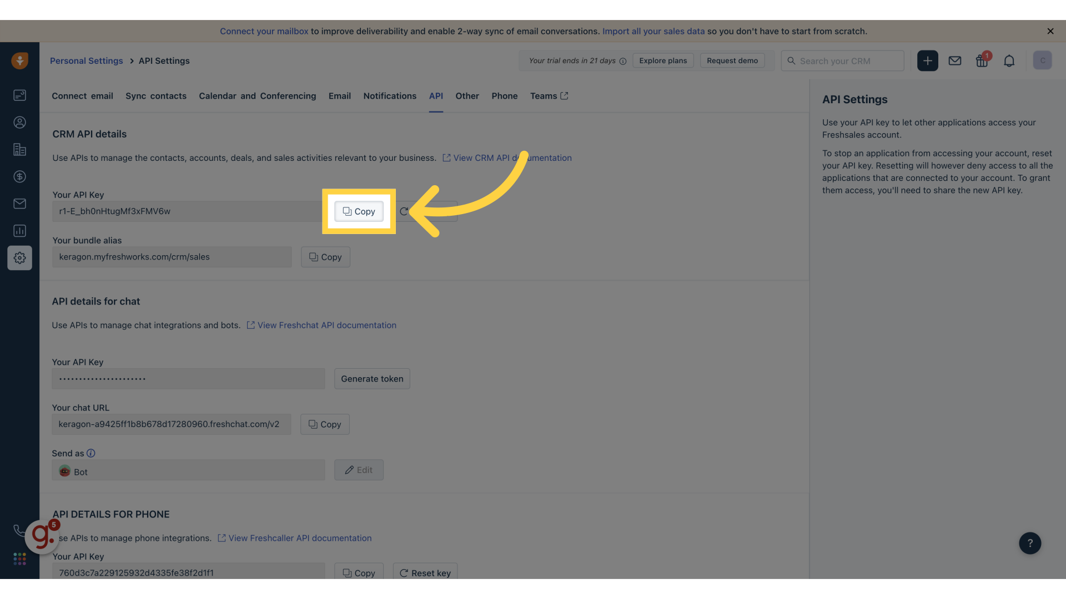Click the Generate token button
The width and height of the screenshot is (1066, 599).
click(x=372, y=379)
